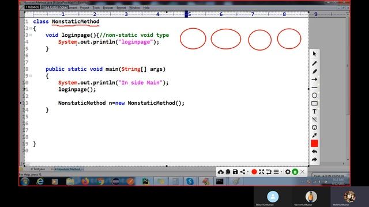Copy capture to clipboard
The height and width of the screenshot is (207, 369).
228,172
